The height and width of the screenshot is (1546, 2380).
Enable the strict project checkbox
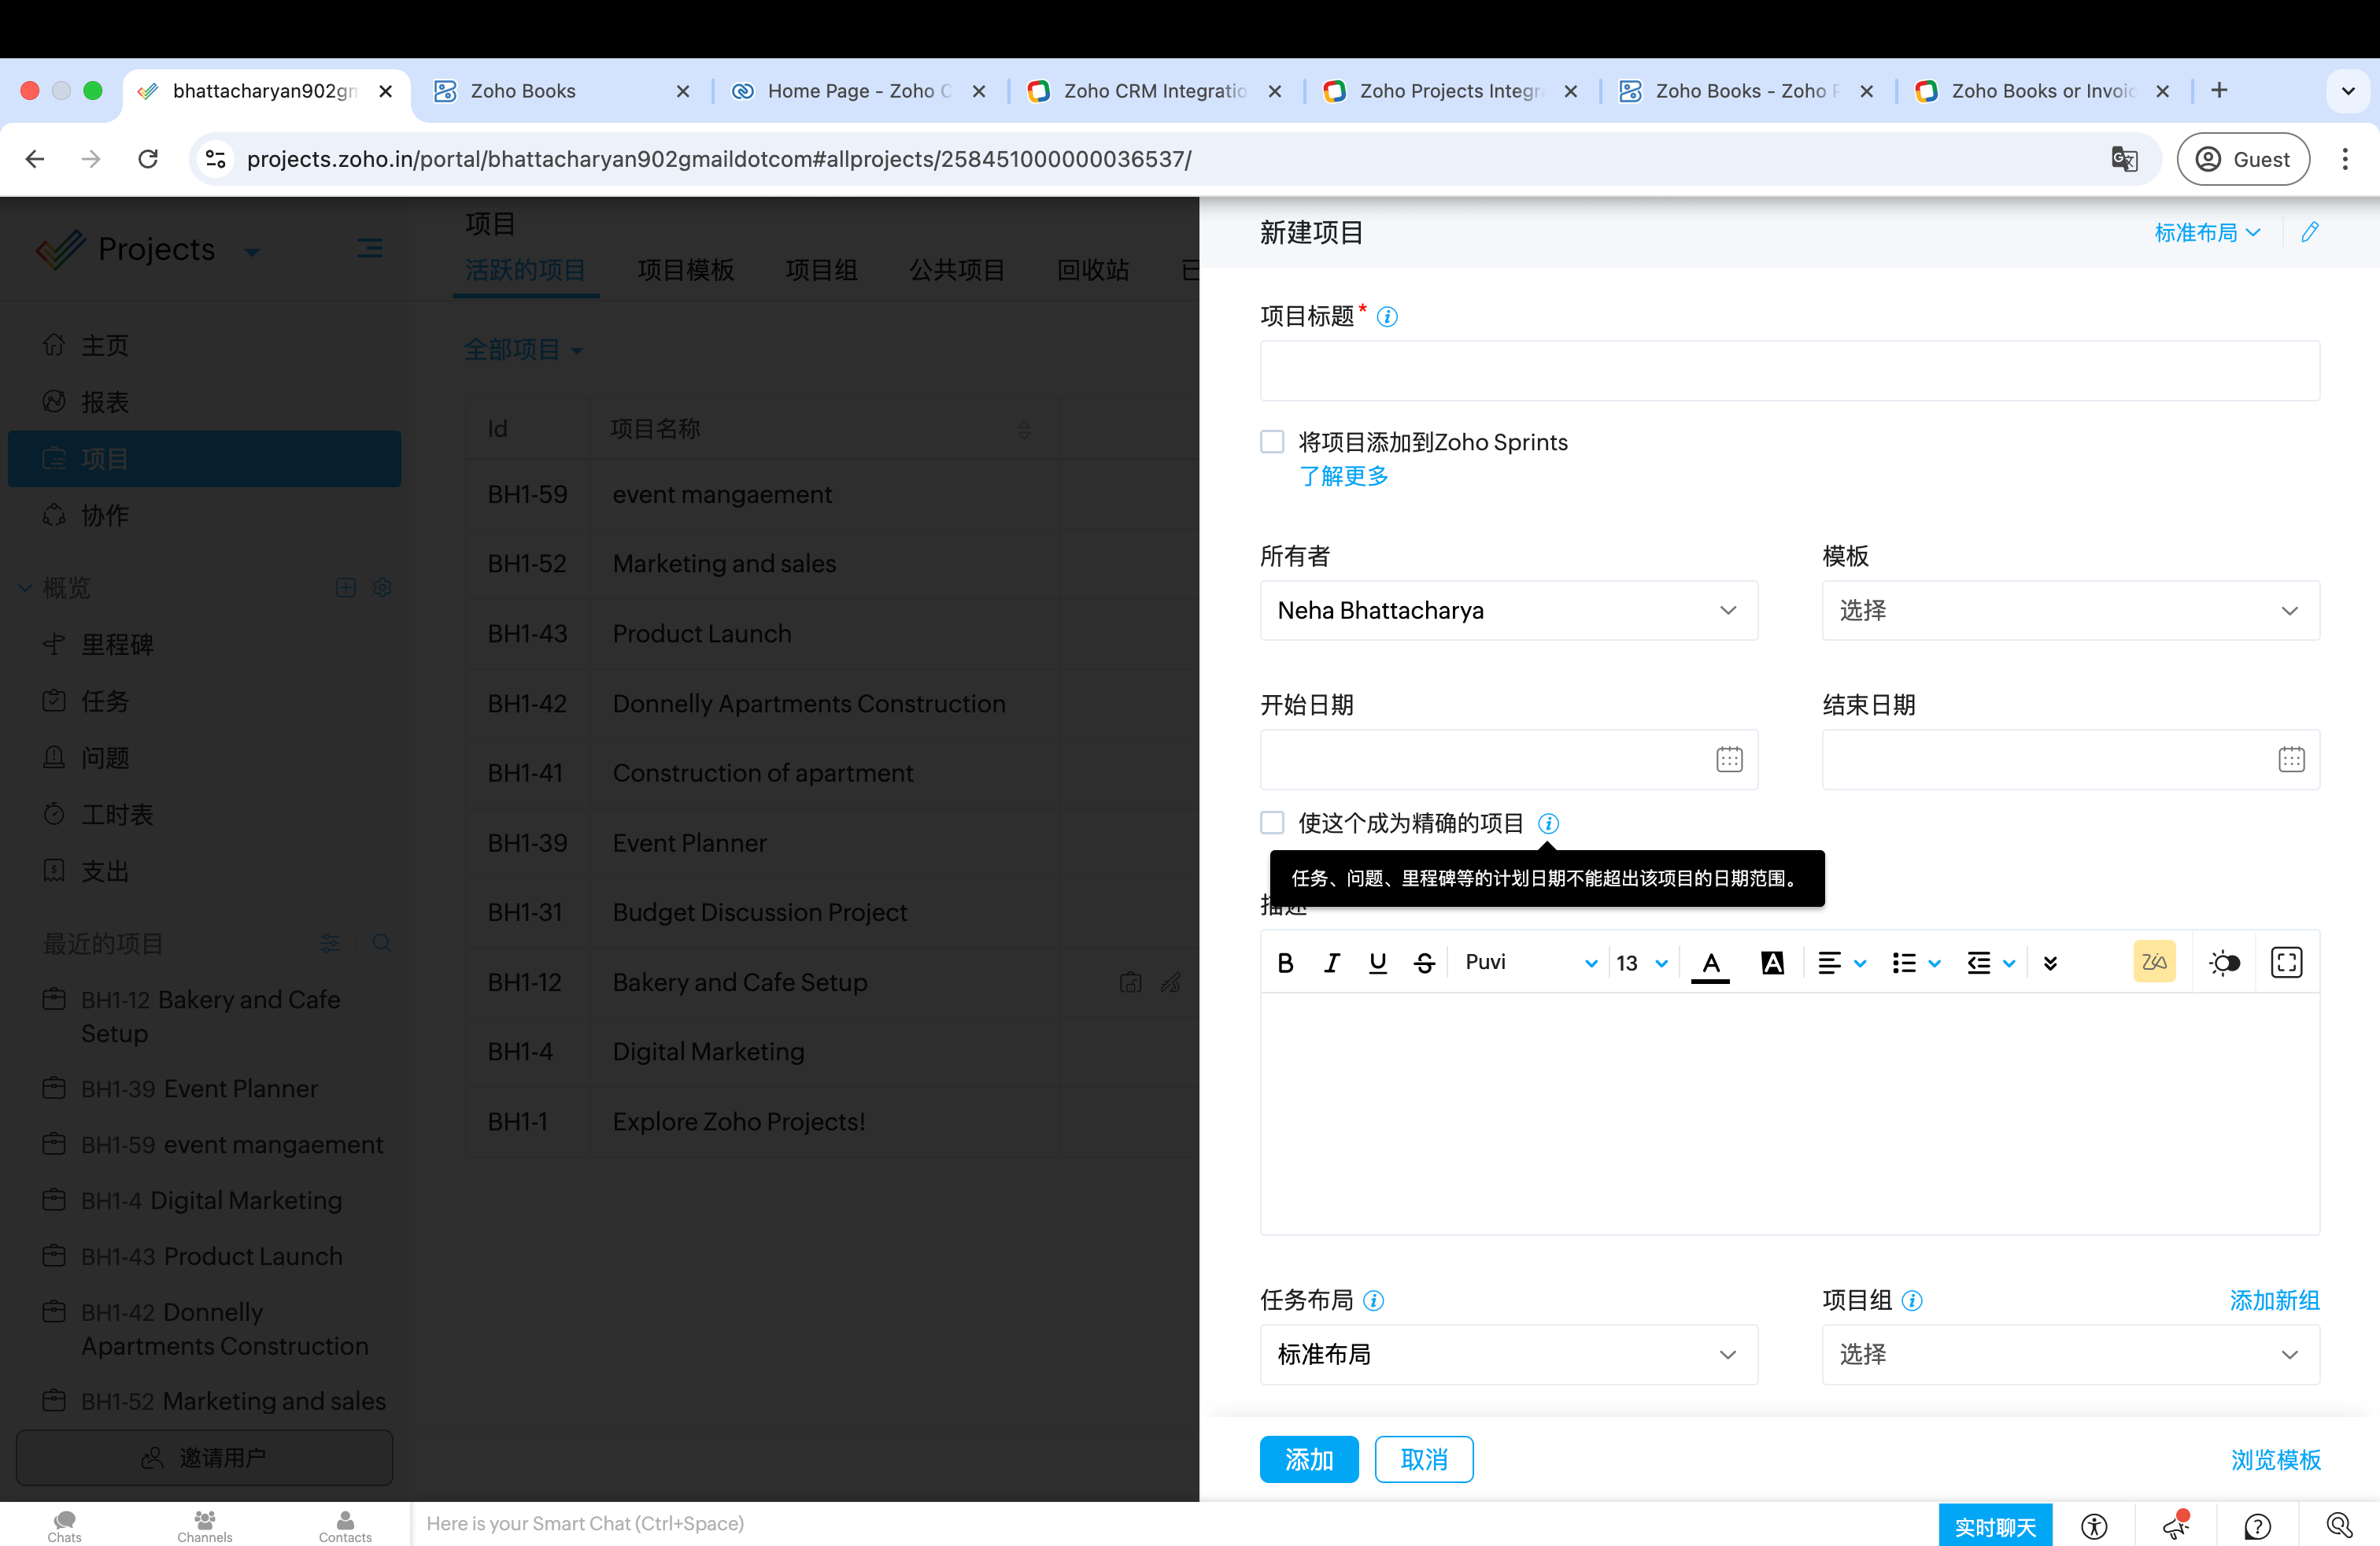point(1272,822)
